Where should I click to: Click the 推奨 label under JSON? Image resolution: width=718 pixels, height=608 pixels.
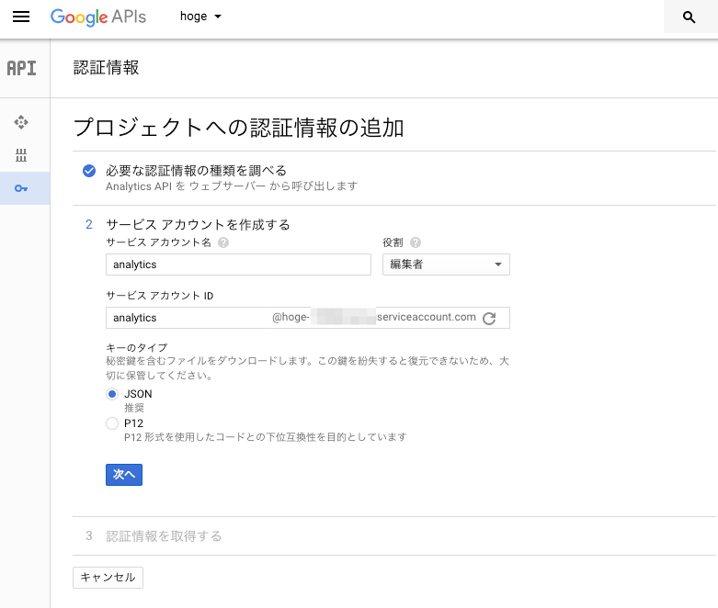coord(134,408)
